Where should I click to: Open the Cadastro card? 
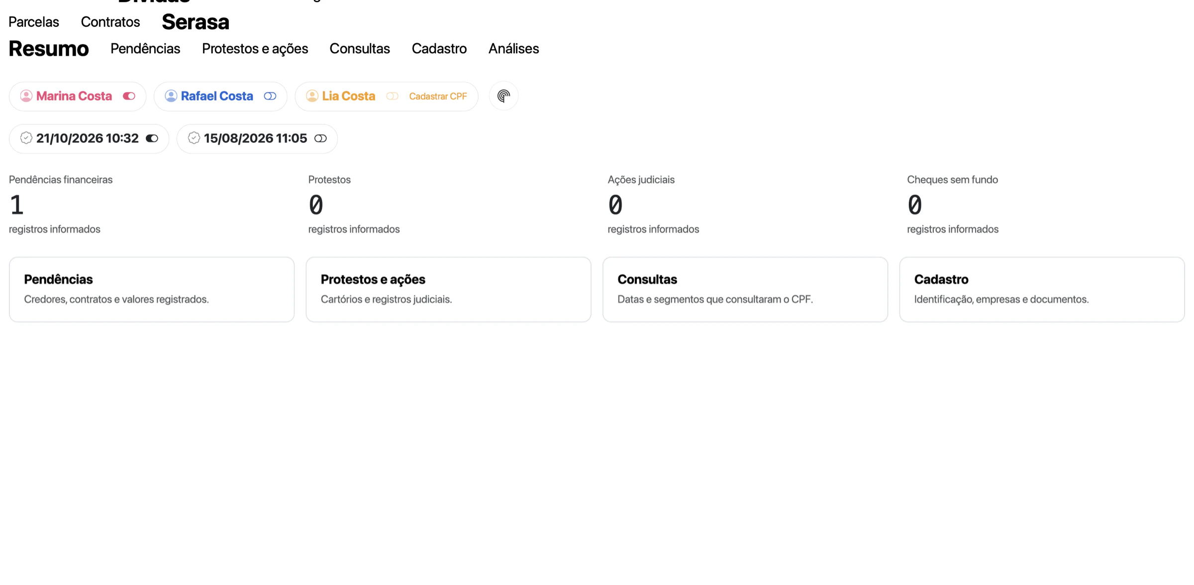(x=1042, y=289)
